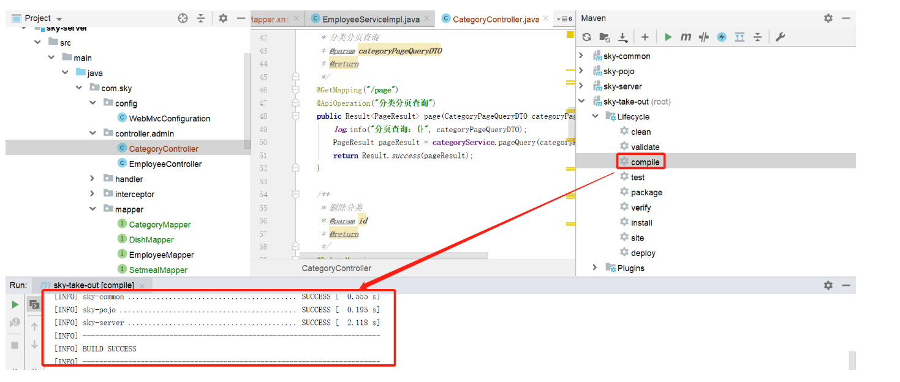The height and width of the screenshot is (382, 900).
Task: Click CategoryController breadcrumb below editor
Action: pos(336,268)
